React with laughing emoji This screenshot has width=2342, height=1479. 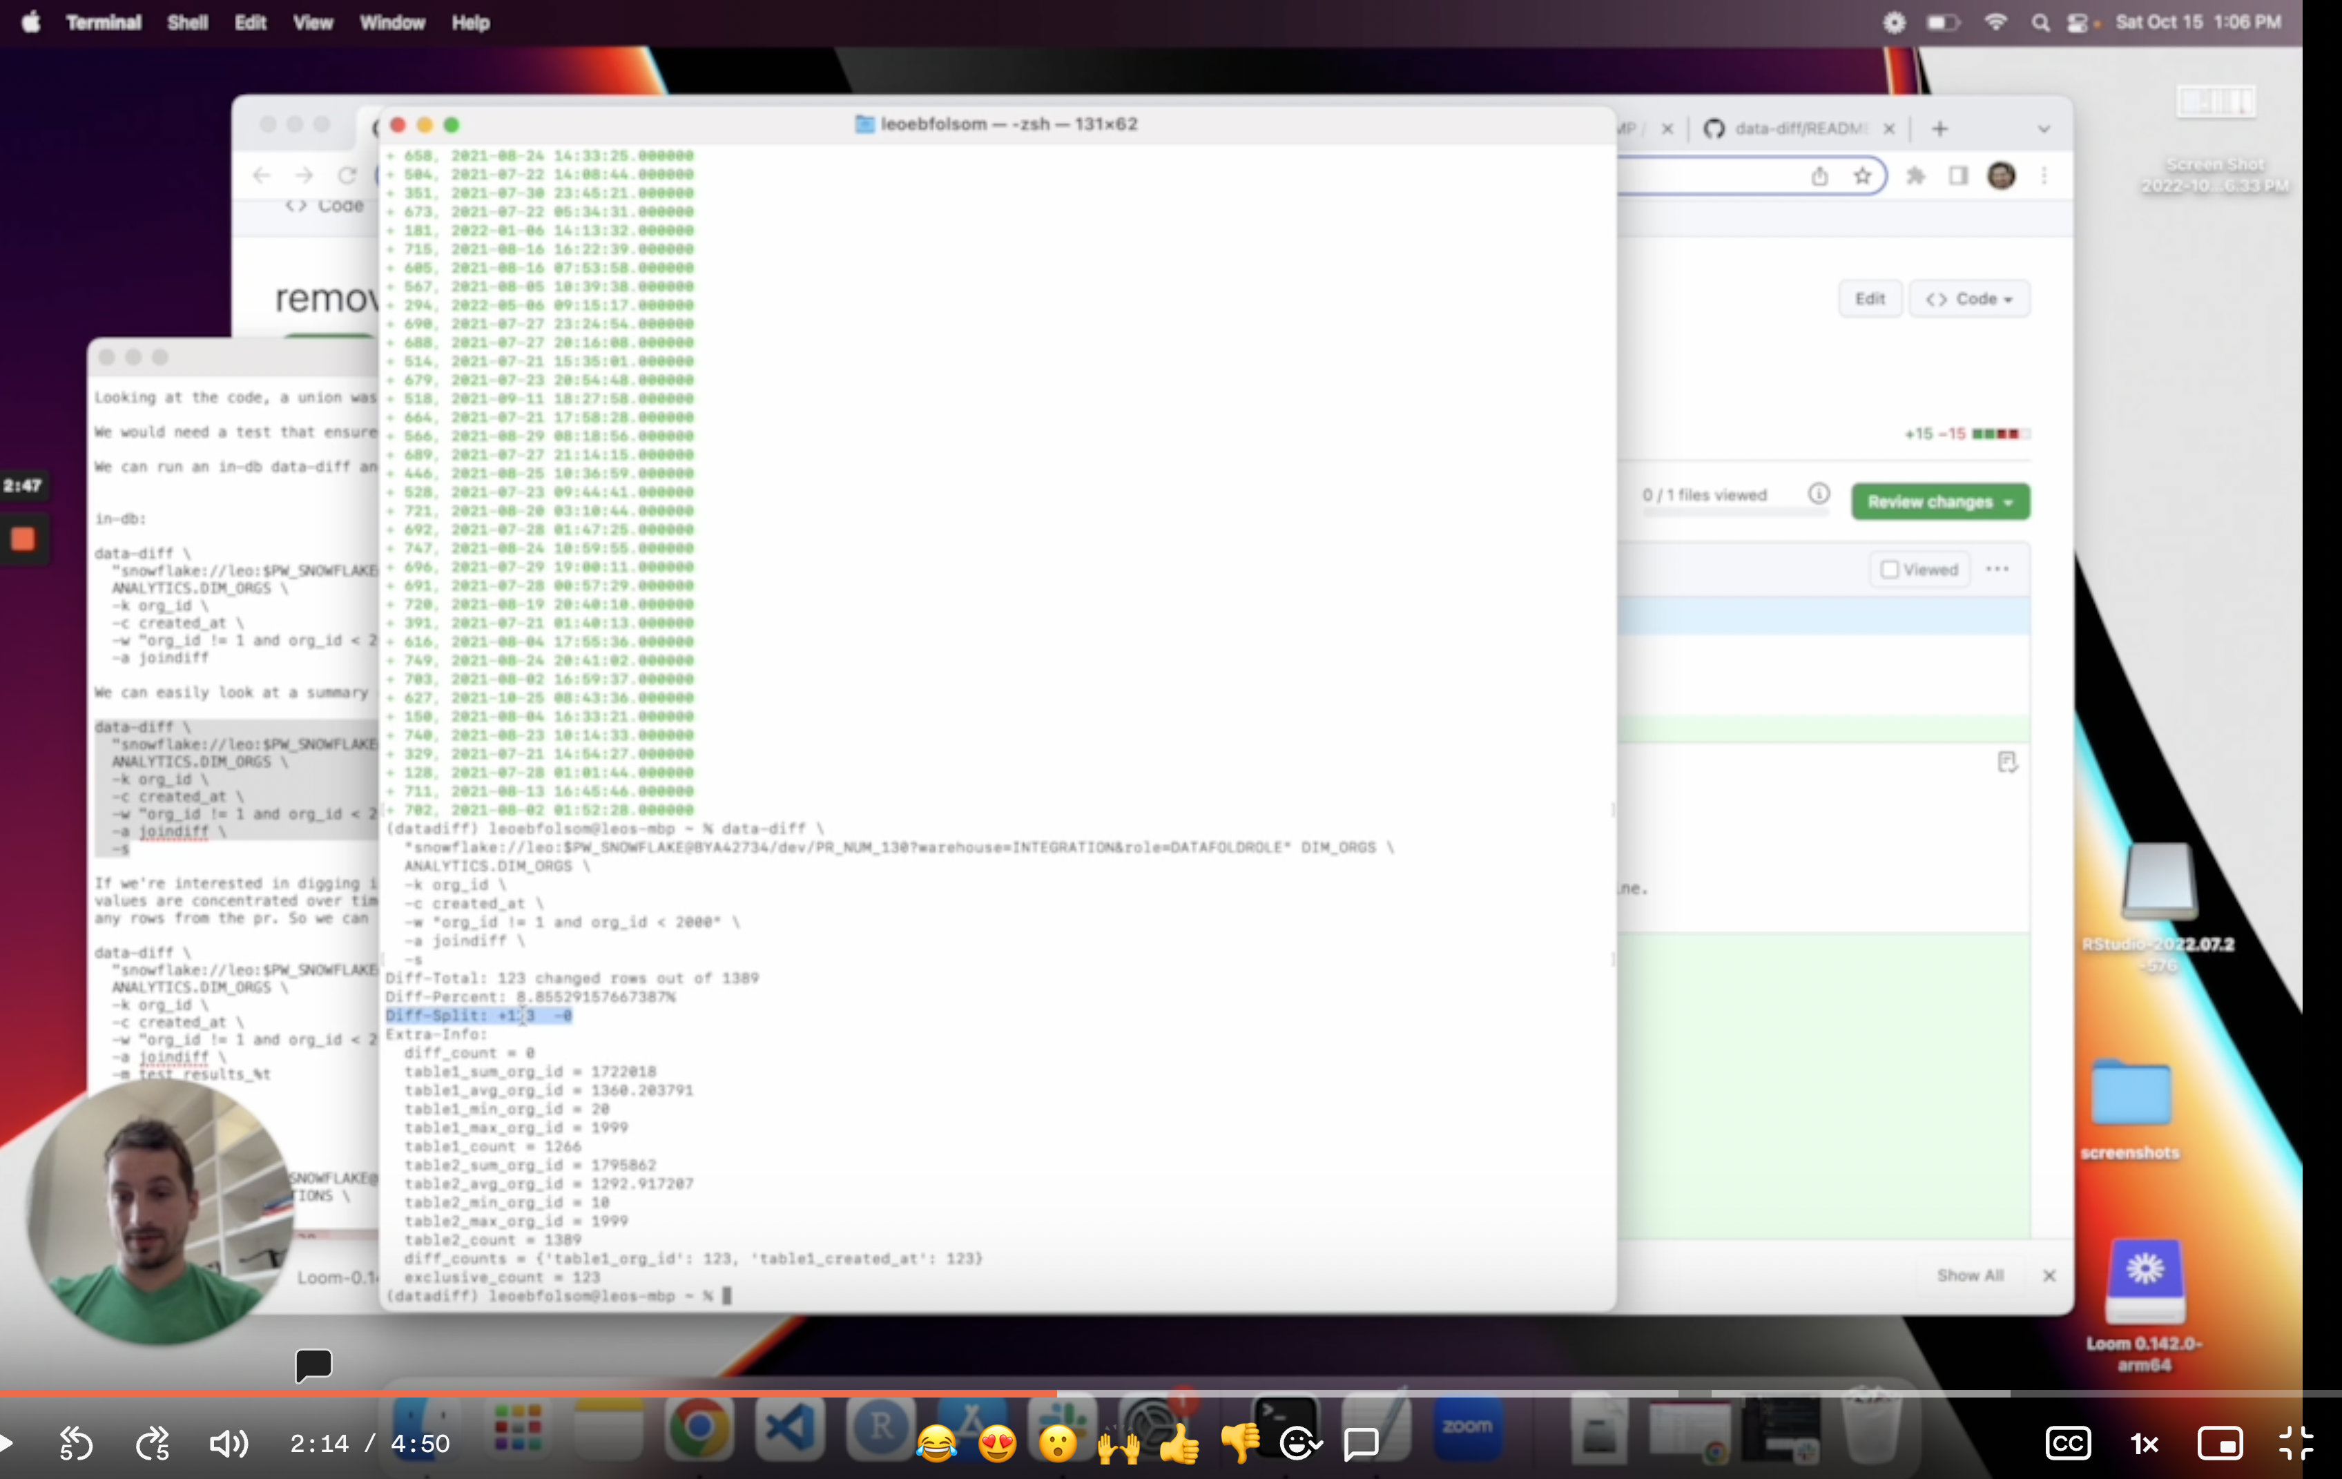point(936,1444)
